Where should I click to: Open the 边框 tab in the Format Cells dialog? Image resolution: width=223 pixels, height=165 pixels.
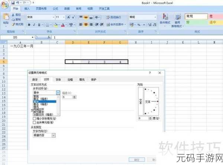[x=70, y=80]
